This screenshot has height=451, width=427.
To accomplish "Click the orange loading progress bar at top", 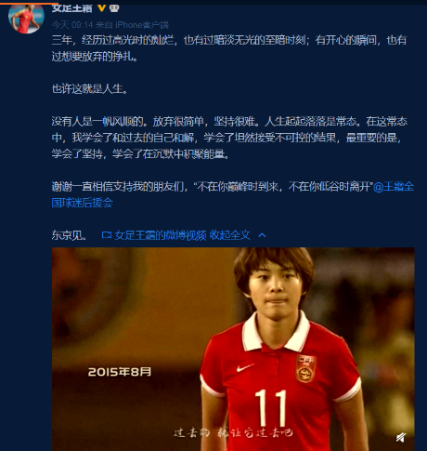I will [29, 4].
